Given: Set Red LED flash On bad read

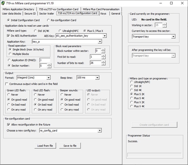Looking at the screenshot, I should tap(43, 105).
